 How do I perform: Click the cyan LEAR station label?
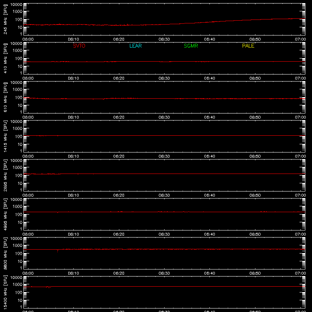pos(135,46)
